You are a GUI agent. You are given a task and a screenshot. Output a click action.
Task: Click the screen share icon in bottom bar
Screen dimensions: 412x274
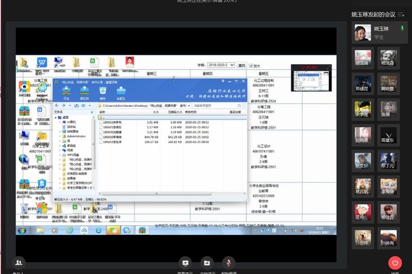pos(185,263)
